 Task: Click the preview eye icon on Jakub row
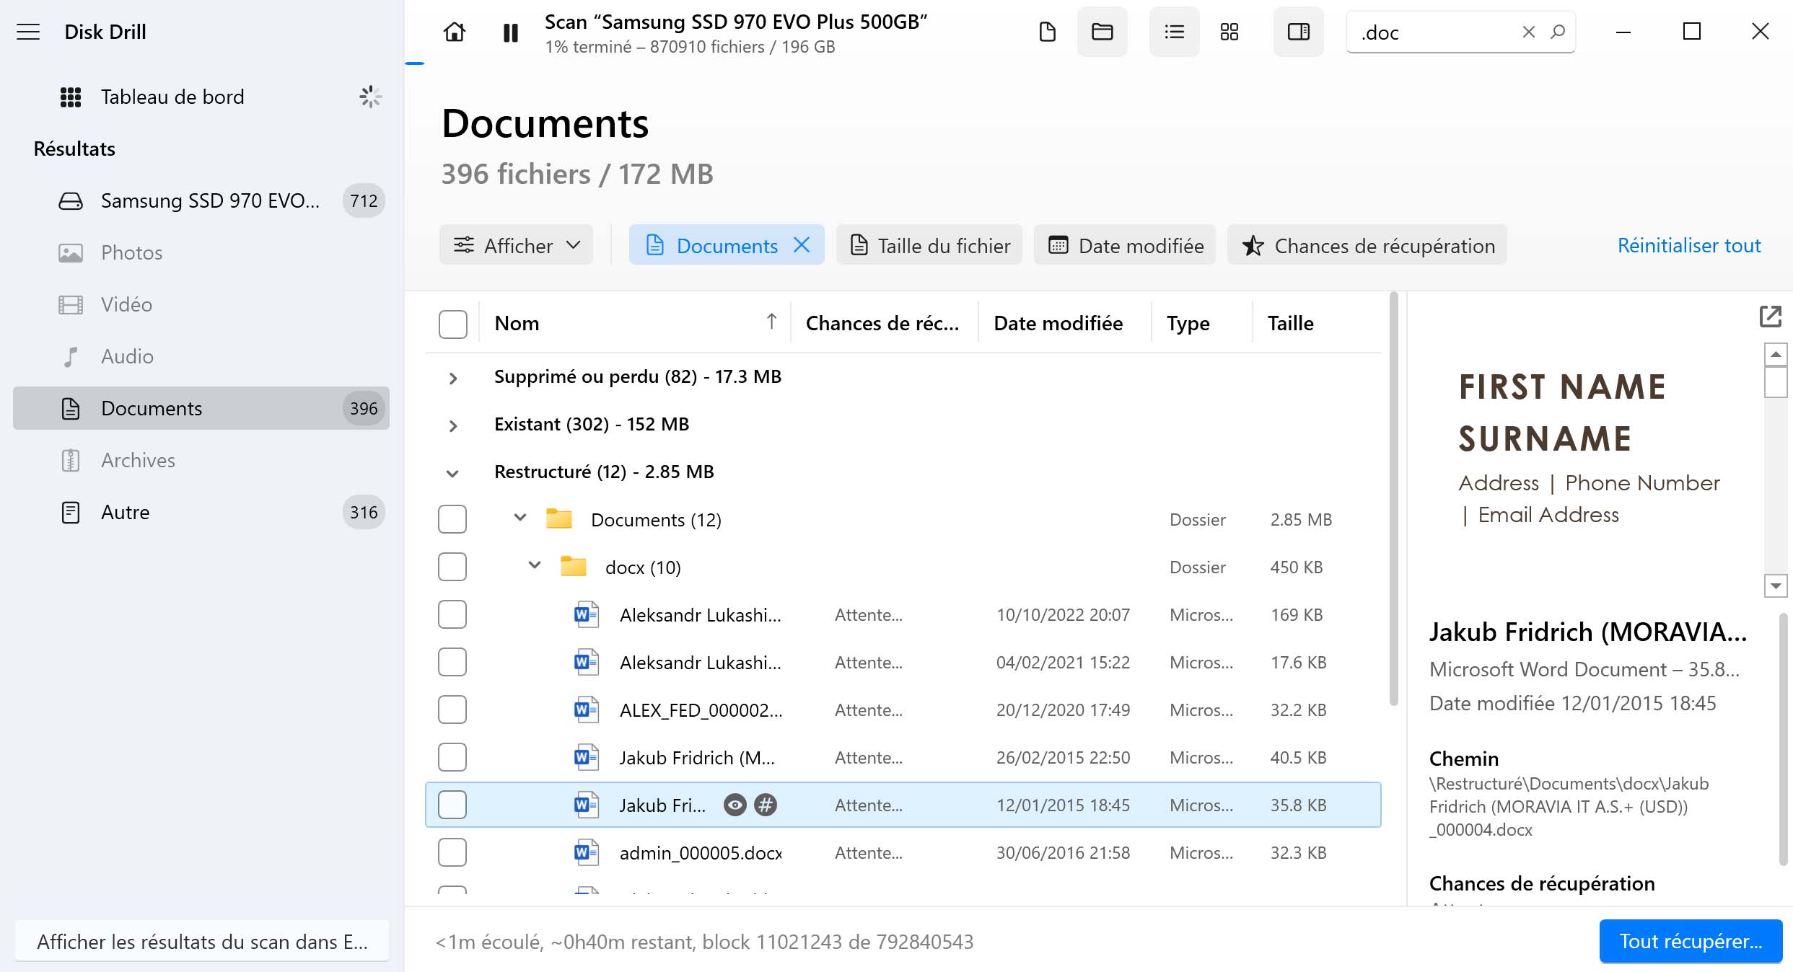coord(735,805)
